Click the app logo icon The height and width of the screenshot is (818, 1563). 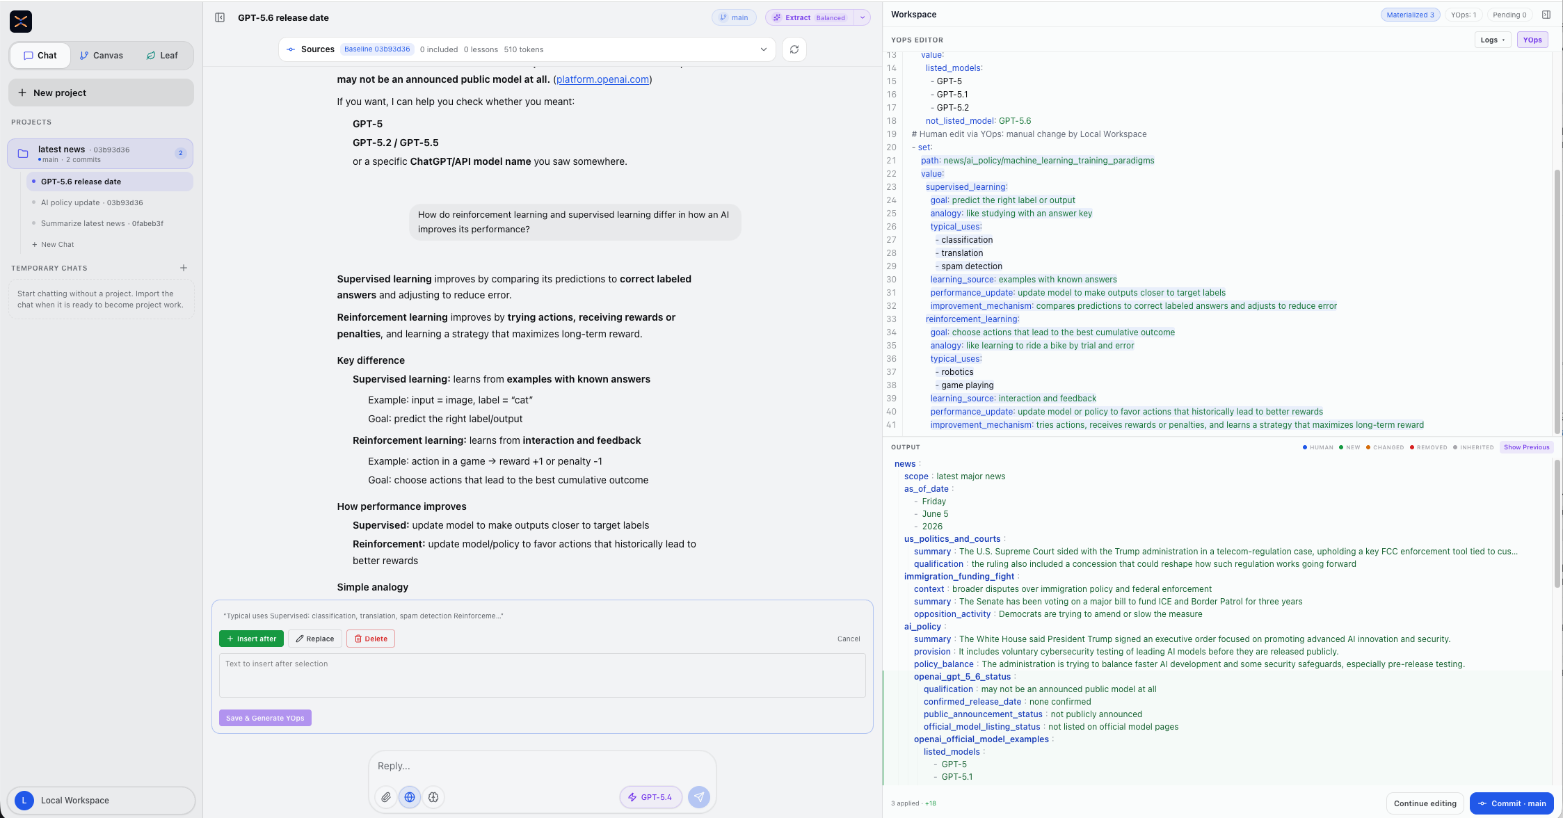click(21, 22)
